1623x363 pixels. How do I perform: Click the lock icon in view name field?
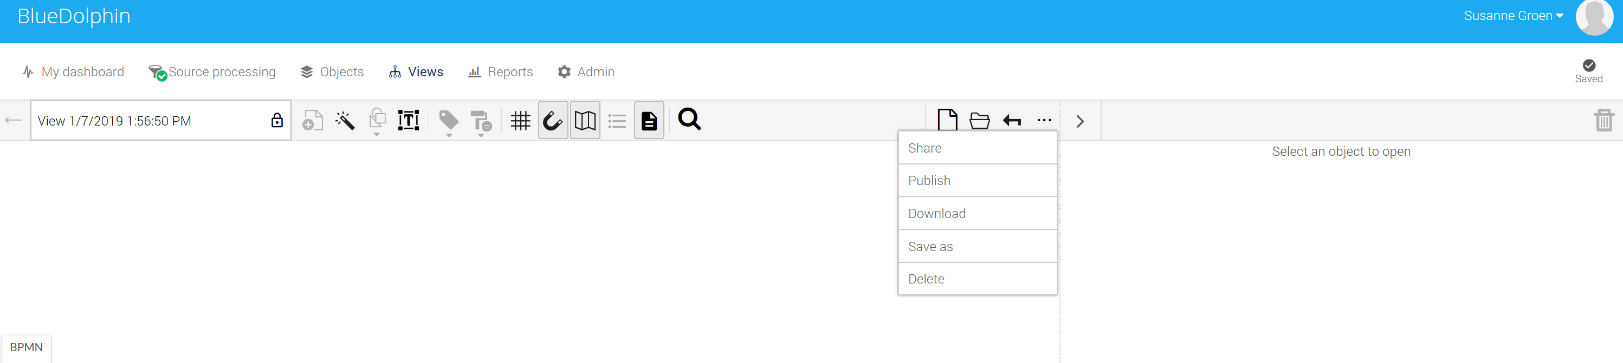tap(277, 120)
